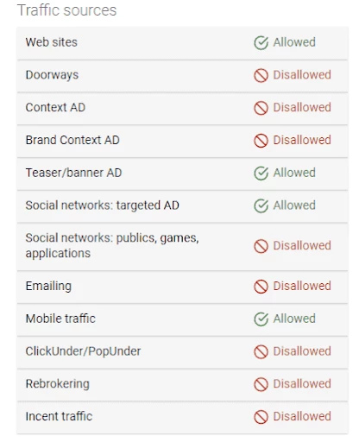The image size is (359, 442).
Task: Select the disallowed icon in the Context AD row
Action: point(261,108)
